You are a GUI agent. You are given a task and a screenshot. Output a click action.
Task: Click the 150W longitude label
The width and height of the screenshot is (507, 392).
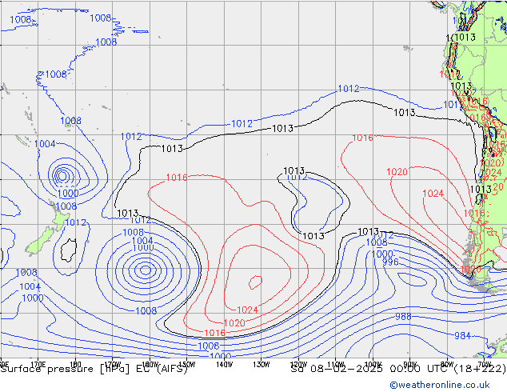[x=187, y=365]
